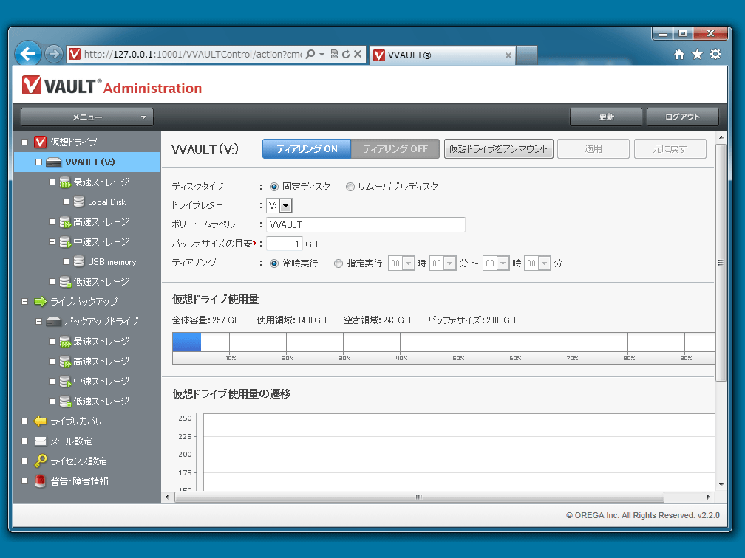Click the yellow arrow ライブリカバリ icon
Screen dimensions: 745x558
tap(41, 421)
